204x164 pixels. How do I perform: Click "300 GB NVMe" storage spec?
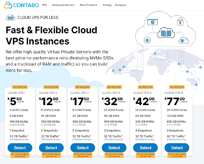pos(82,122)
